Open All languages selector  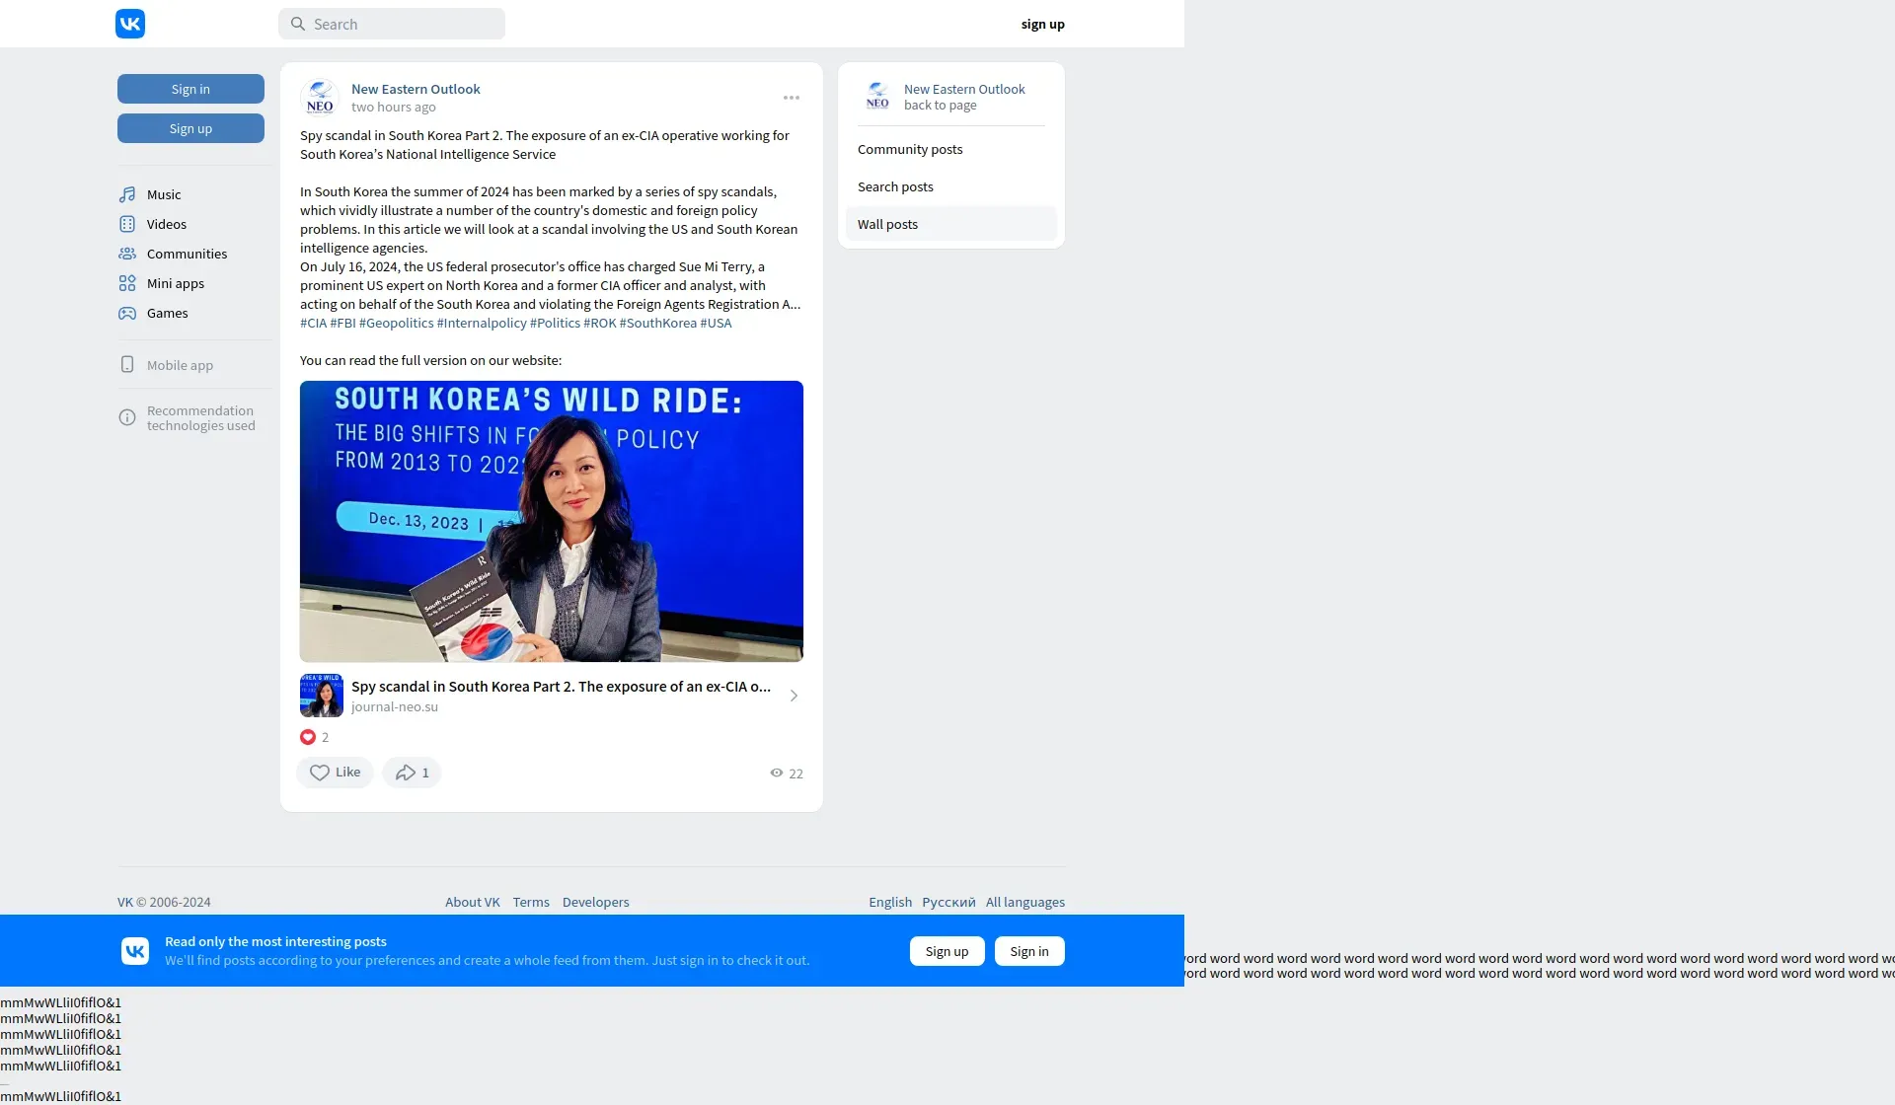pyautogui.click(x=1024, y=902)
